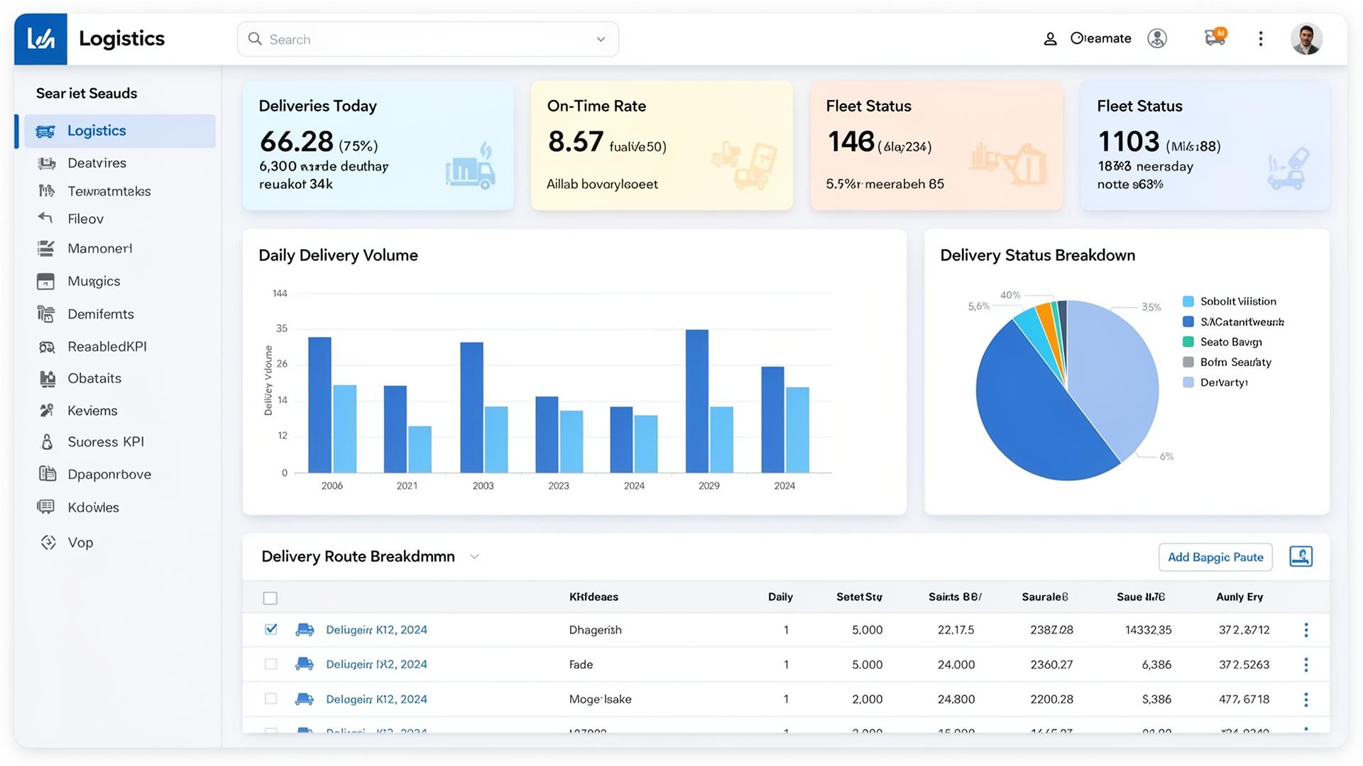Click truck icon in Deliugeirr IX2, 2024 row
Image resolution: width=1363 pixels, height=766 pixels.
click(305, 665)
